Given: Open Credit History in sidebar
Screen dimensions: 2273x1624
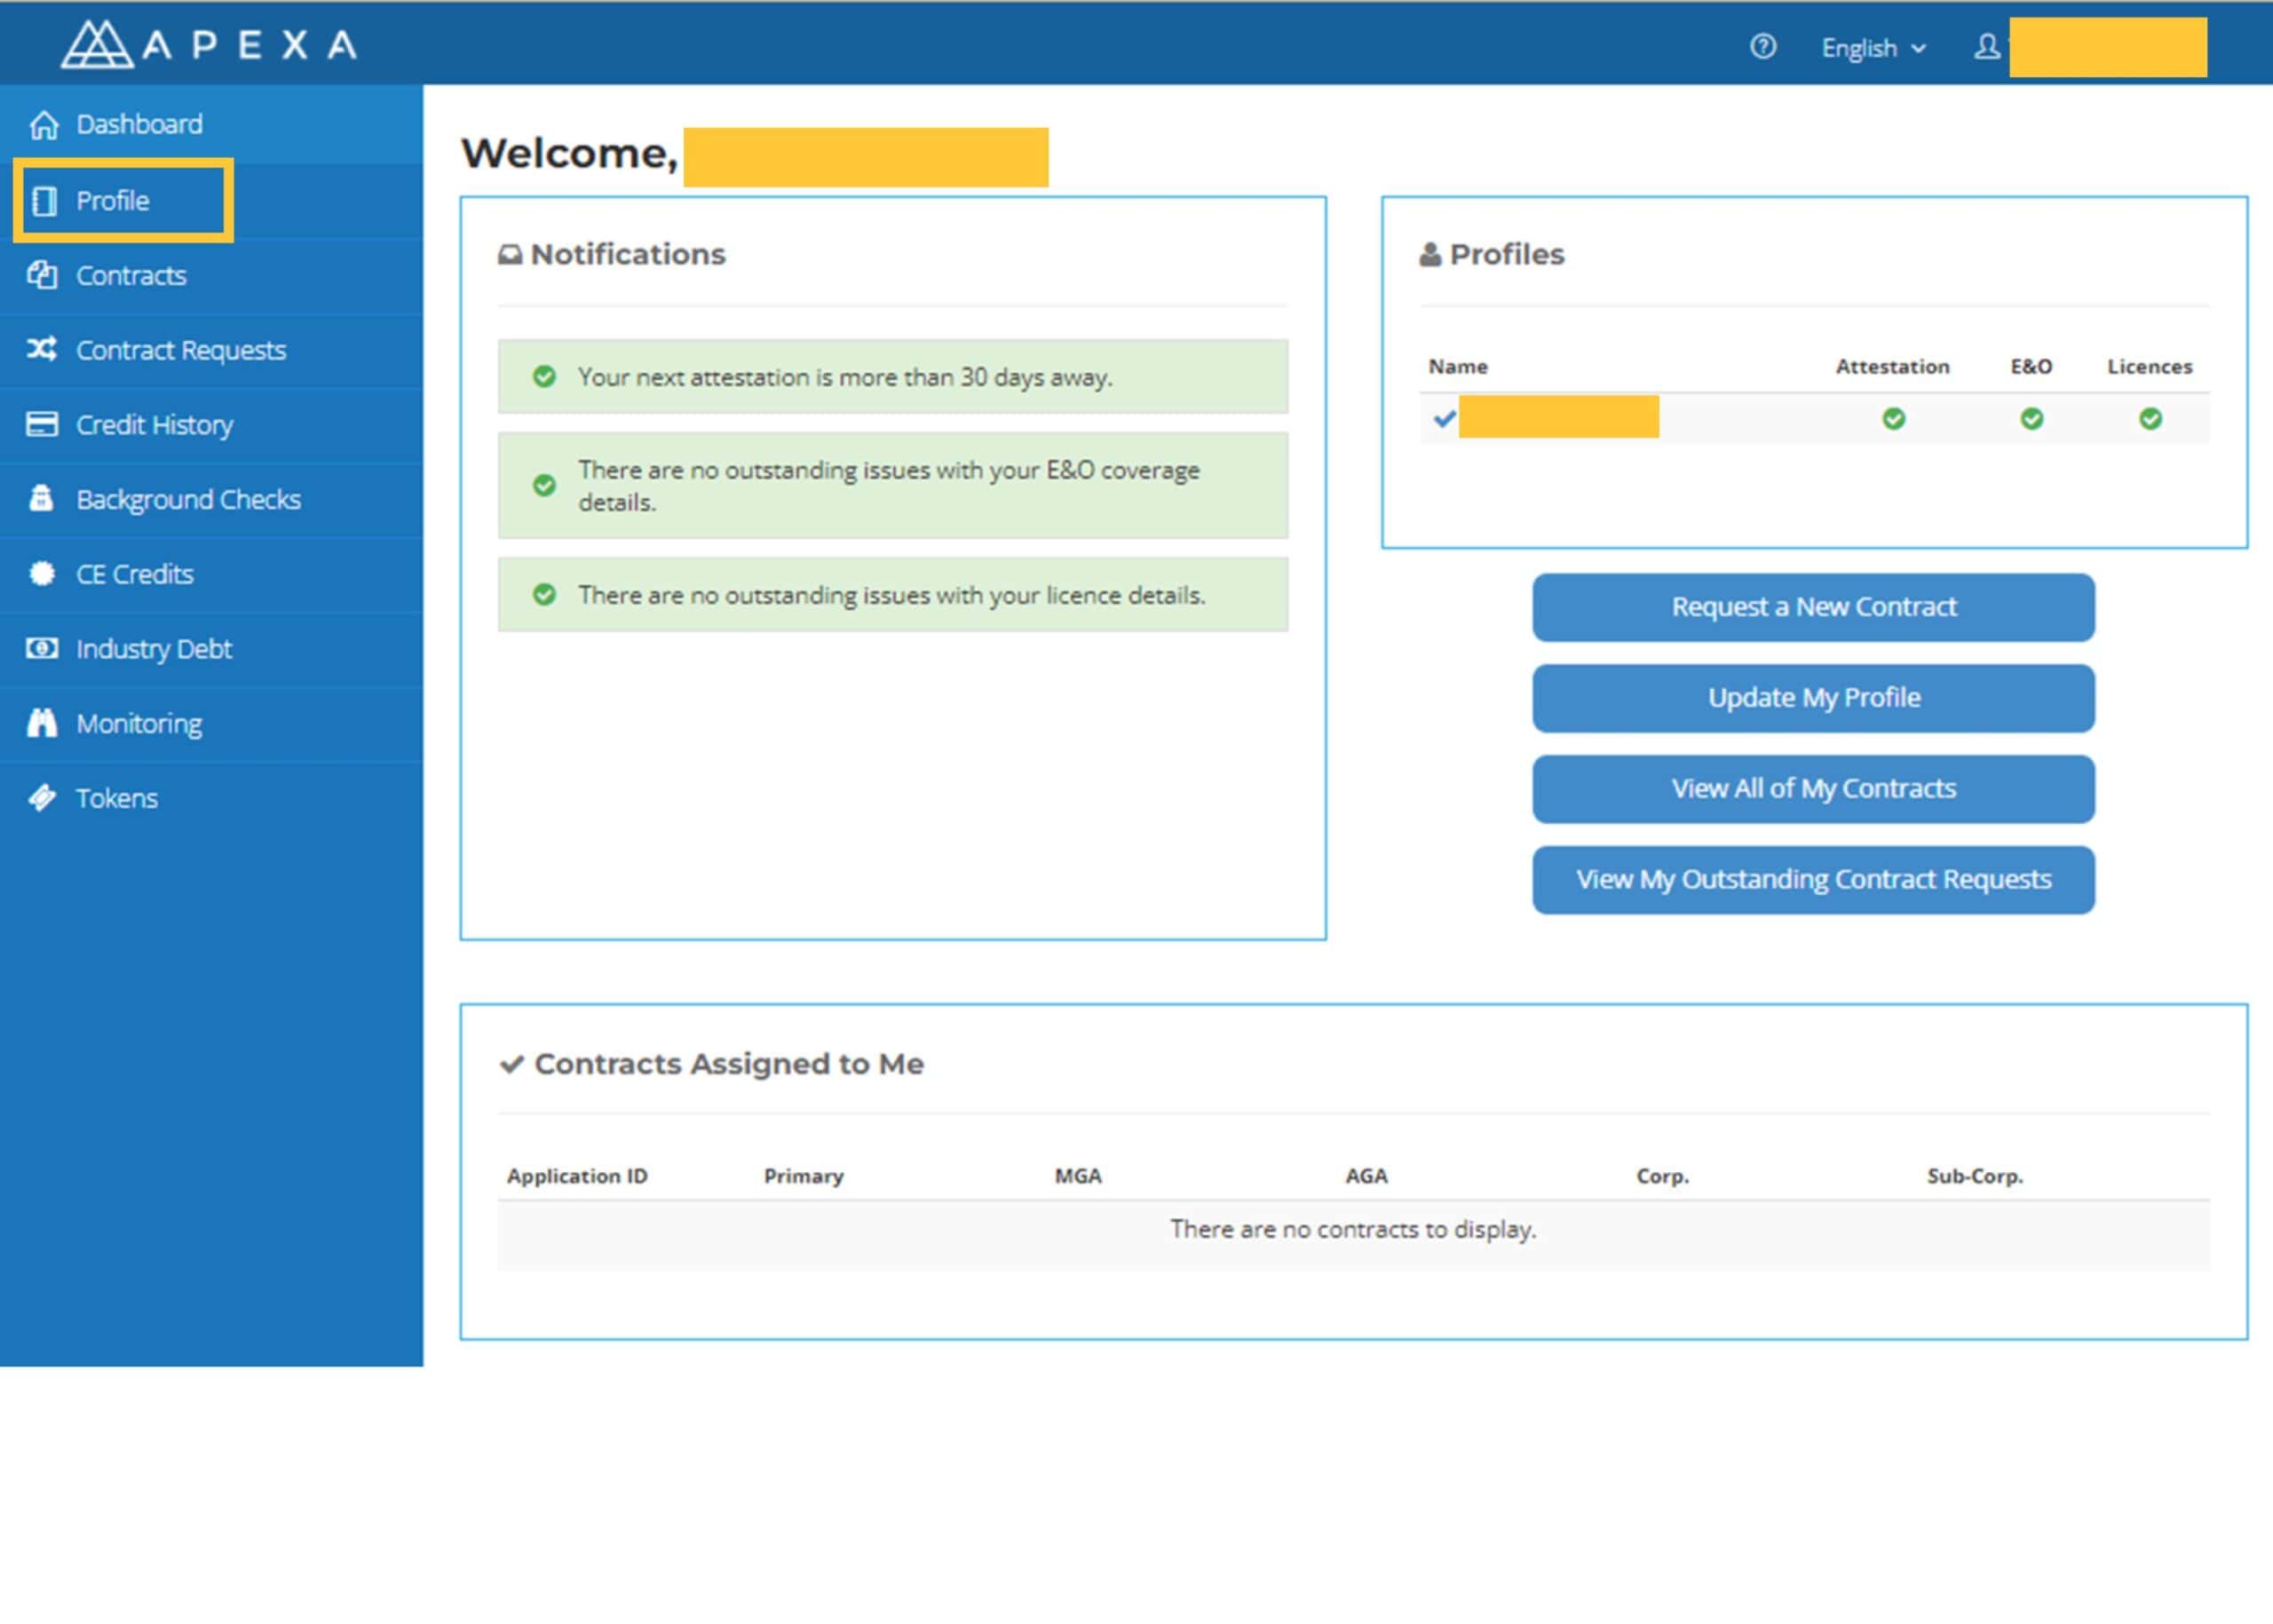Looking at the screenshot, I should [155, 425].
